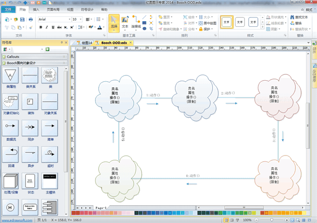Switch to the 绘图14 document tab
317x223 pixels.
[x=86, y=42]
